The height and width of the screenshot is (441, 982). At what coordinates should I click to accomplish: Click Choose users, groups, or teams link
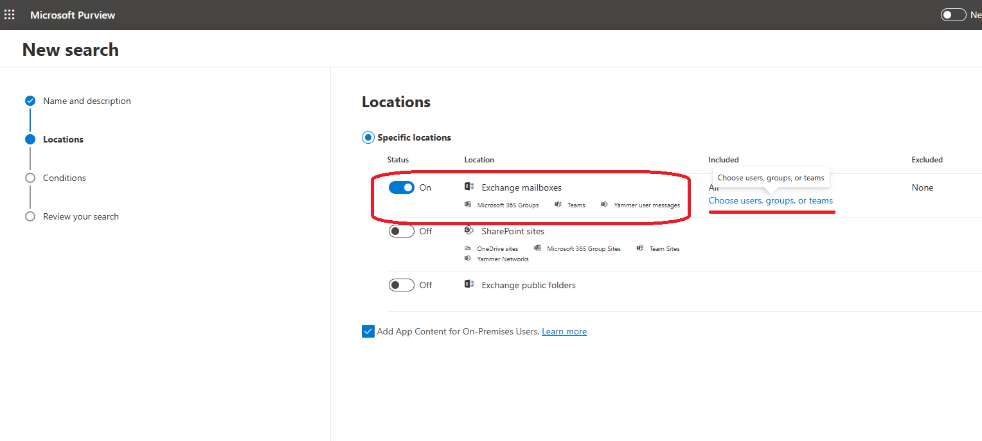pyautogui.click(x=771, y=201)
